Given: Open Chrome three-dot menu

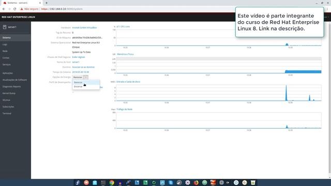Looking at the screenshot, I should 327,9.
